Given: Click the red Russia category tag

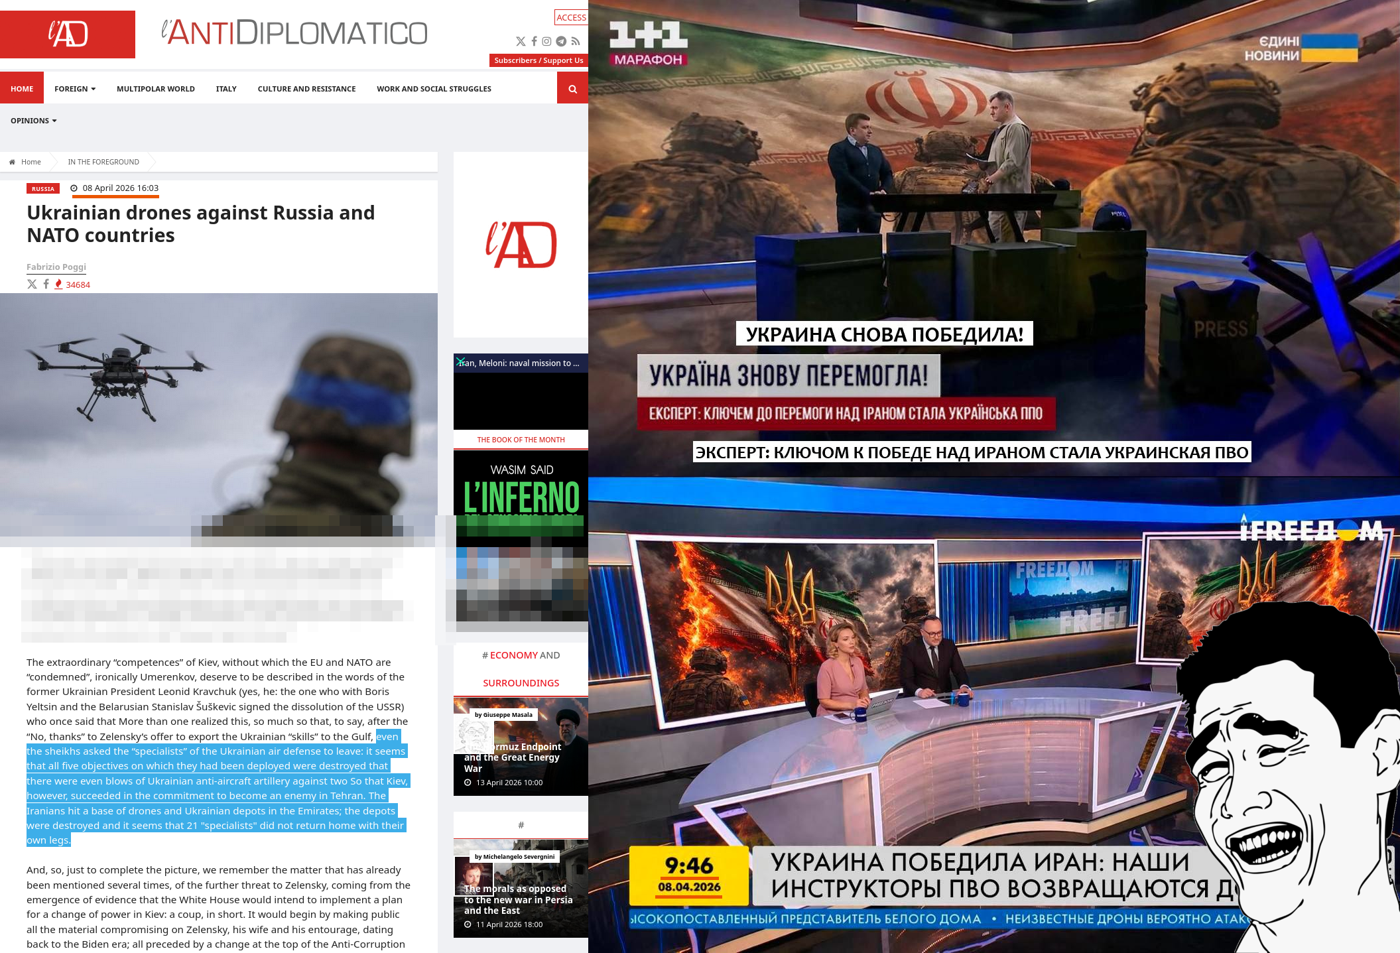Looking at the screenshot, I should [x=43, y=189].
